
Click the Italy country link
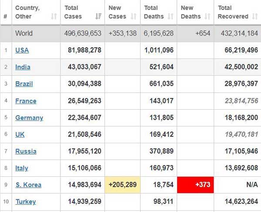pyautogui.click(x=22, y=168)
